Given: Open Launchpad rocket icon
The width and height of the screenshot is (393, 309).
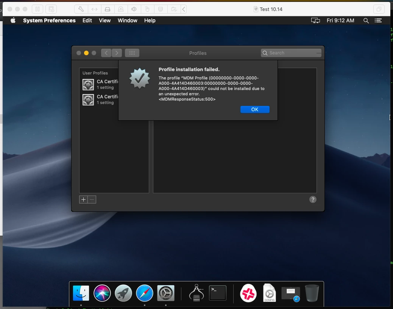Looking at the screenshot, I should 123,293.
